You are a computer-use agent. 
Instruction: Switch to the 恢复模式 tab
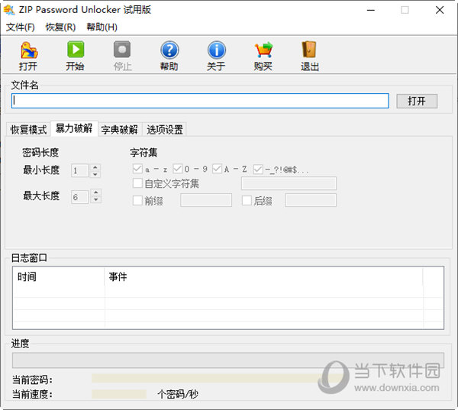pos(28,130)
